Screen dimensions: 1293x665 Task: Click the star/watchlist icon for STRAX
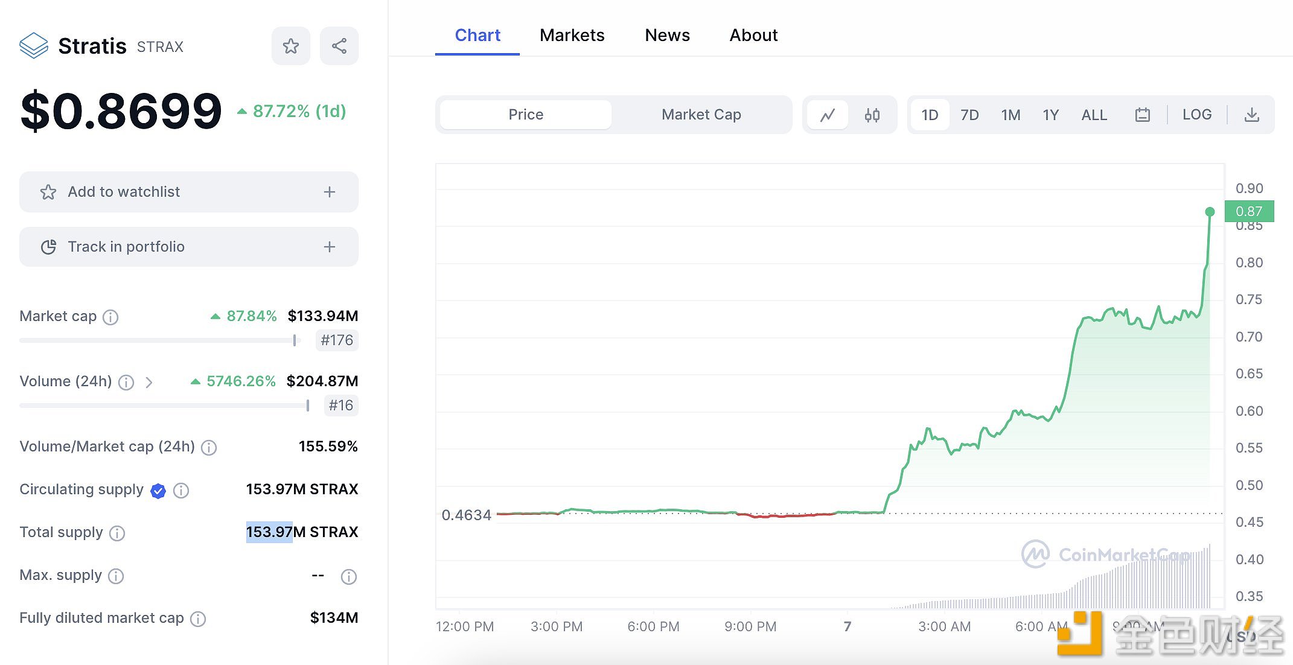coord(291,46)
